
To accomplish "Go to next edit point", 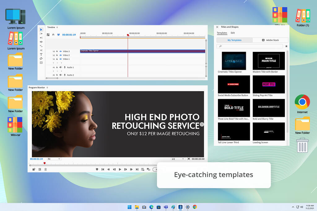I will click(137, 169).
